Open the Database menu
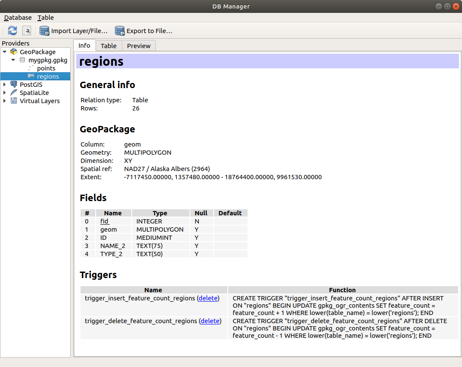The width and height of the screenshot is (462, 367). point(18,18)
